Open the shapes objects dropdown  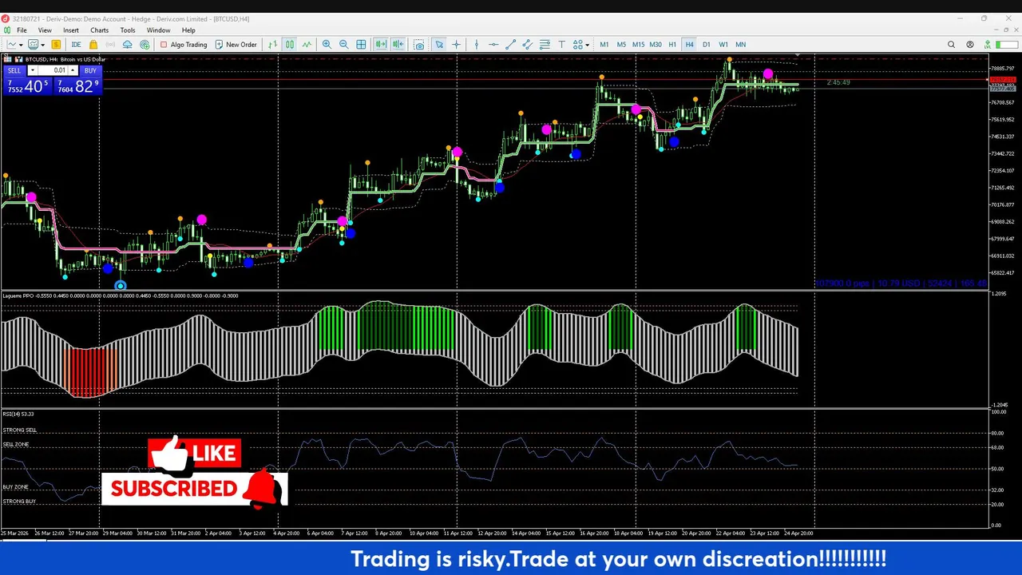(580, 45)
